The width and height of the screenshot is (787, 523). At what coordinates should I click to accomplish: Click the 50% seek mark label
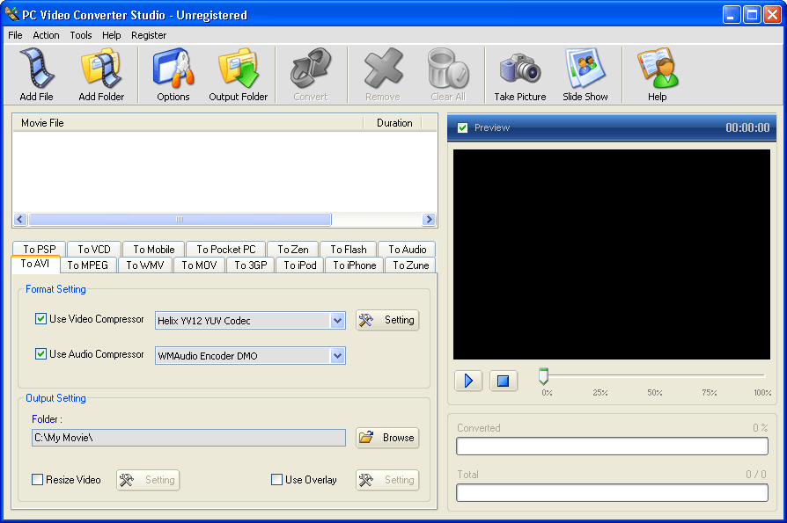654,393
